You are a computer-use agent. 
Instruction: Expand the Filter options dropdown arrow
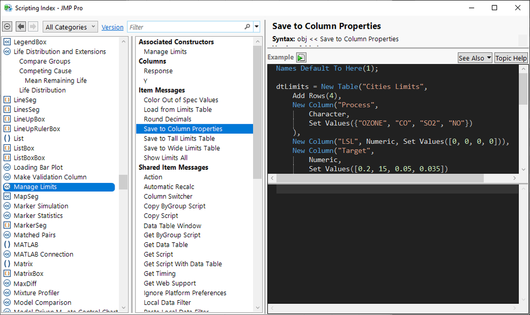(257, 27)
